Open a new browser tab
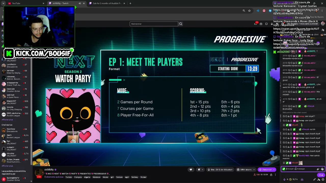 click(130, 3)
